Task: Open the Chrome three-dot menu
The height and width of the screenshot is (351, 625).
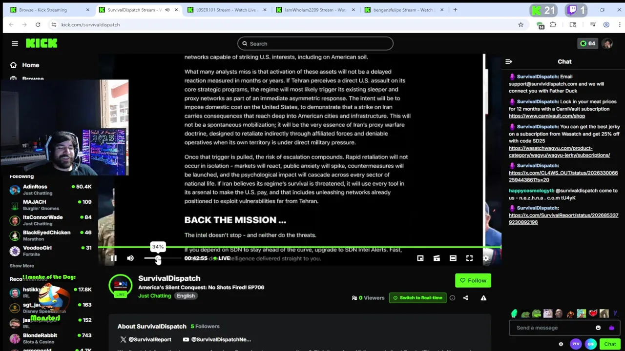Action: coord(620,24)
